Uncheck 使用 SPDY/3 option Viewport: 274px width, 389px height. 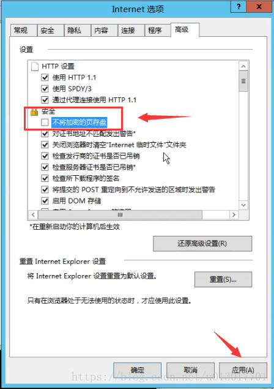coord(45,89)
